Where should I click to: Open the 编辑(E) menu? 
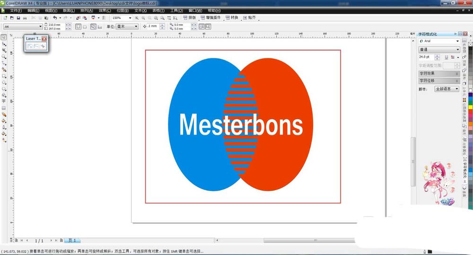[34, 10]
